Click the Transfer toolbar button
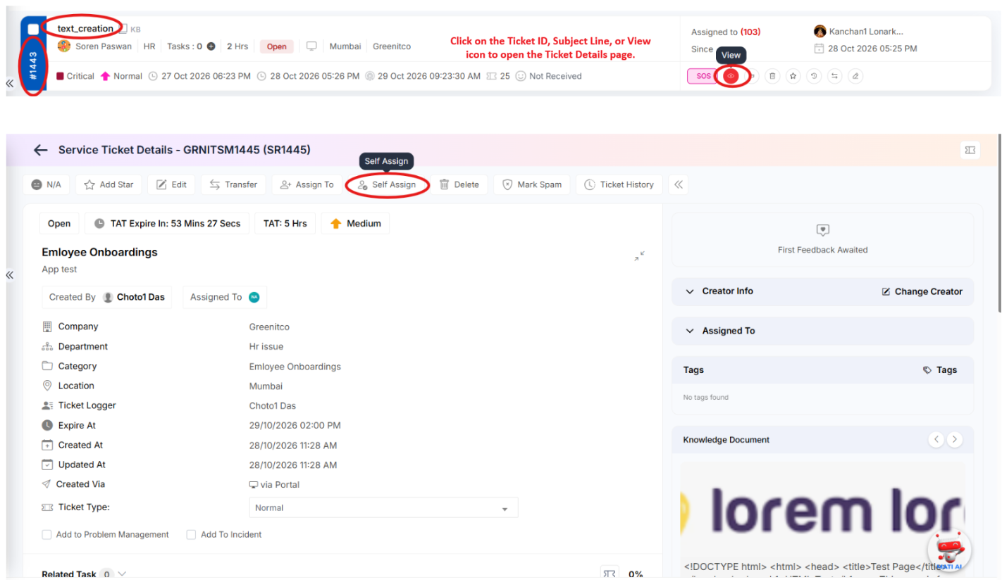Image resolution: width=1002 pixels, height=582 pixels. pos(233,184)
